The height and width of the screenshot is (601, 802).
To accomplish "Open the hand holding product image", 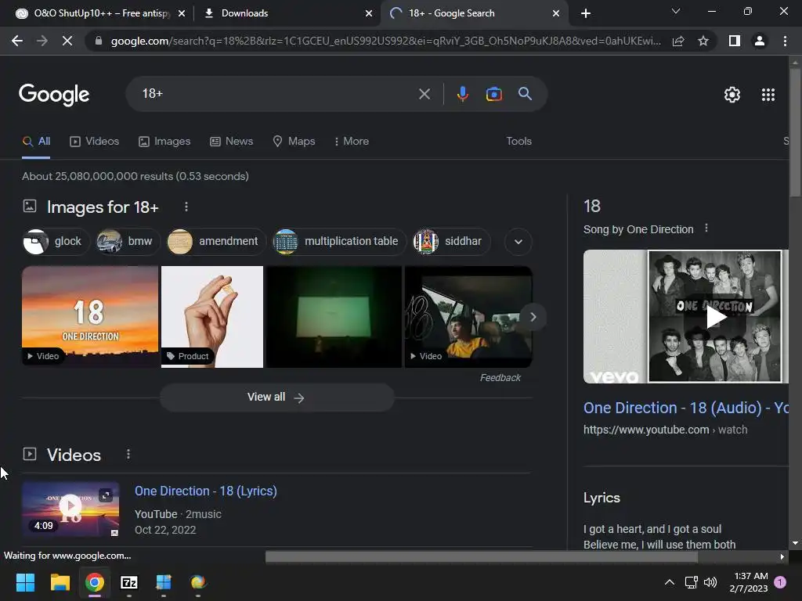I will [212, 316].
